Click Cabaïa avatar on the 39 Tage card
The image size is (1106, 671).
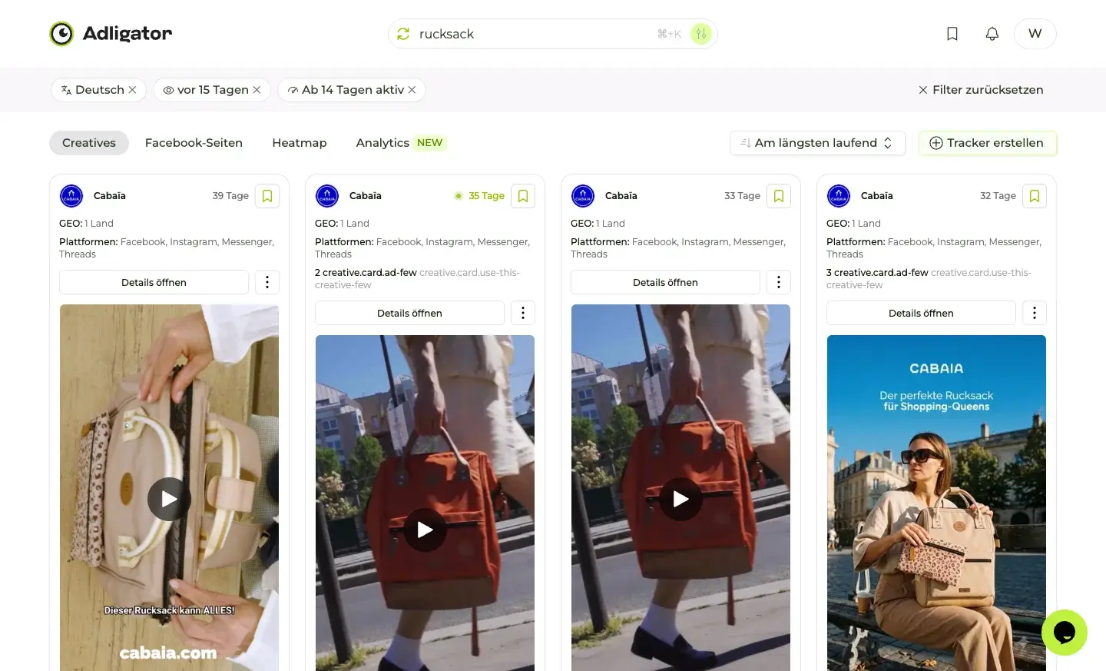tap(71, 196)
